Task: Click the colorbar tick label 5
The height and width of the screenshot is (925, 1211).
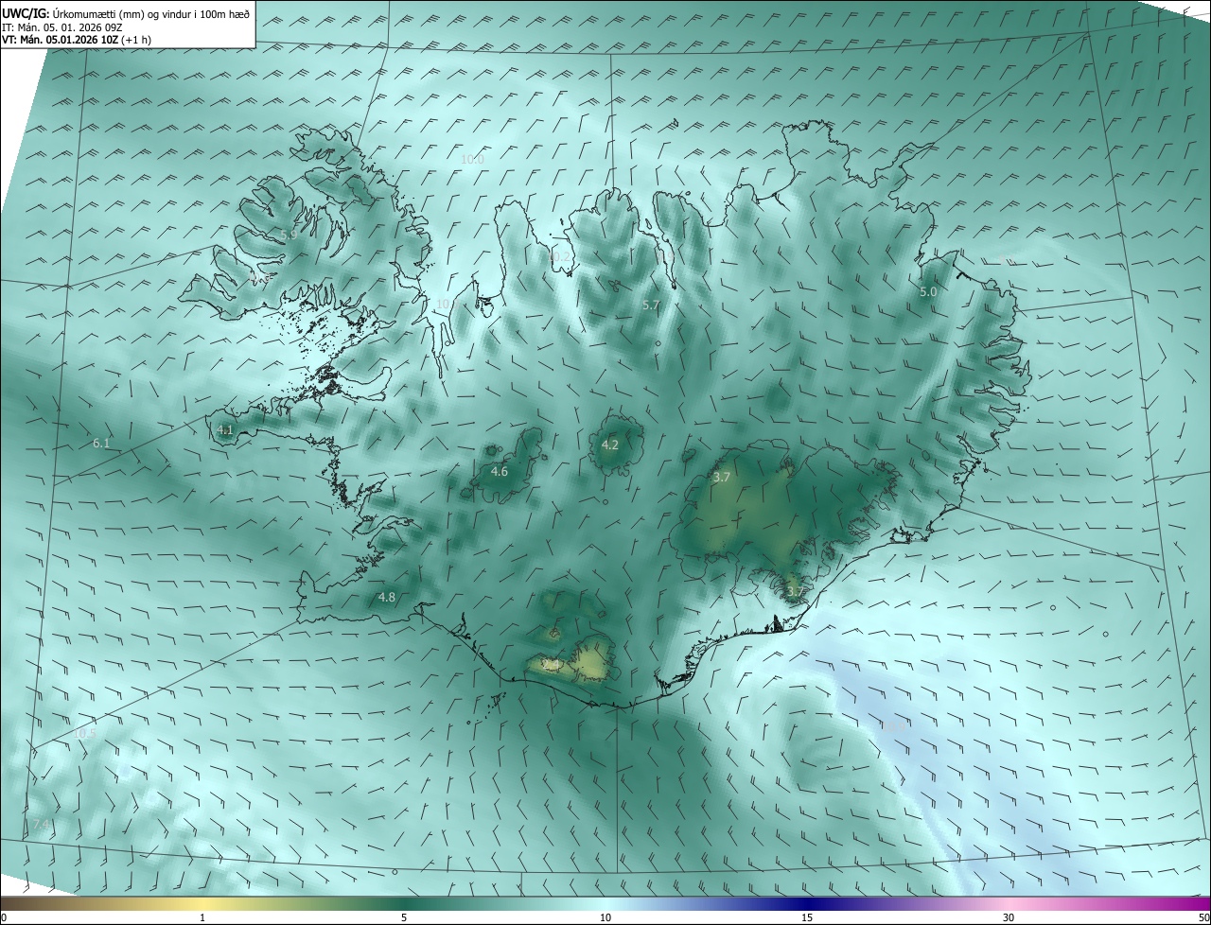Action: point(404,917)
